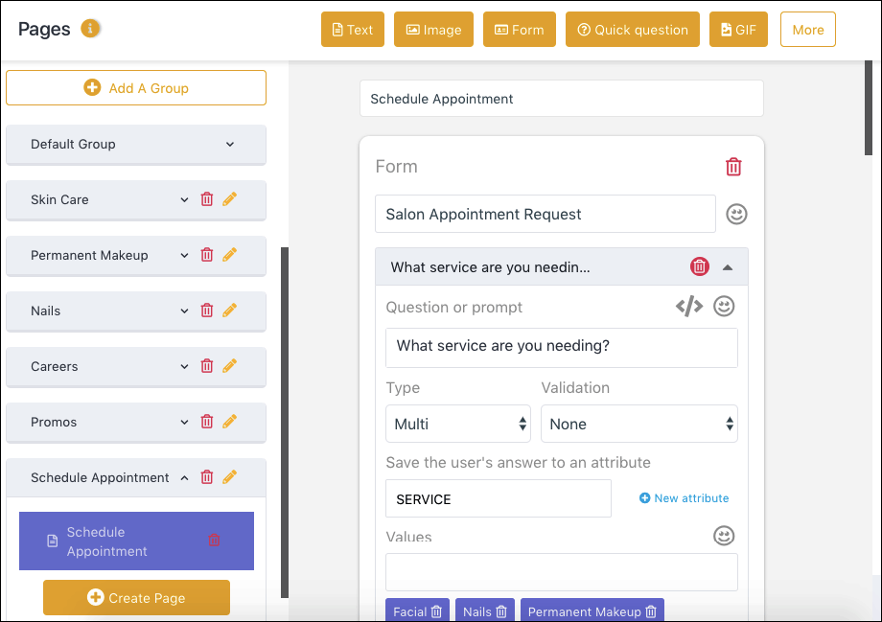Open emoji picker for form title
Viewport: 882px width, 622px height.
[736, 215]
